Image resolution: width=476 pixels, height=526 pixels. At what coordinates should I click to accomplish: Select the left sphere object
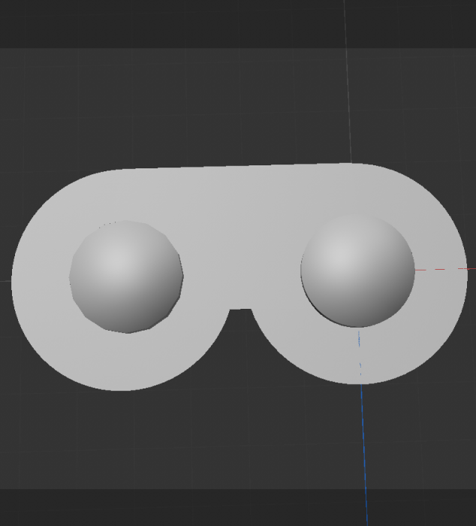pos(126,277)
